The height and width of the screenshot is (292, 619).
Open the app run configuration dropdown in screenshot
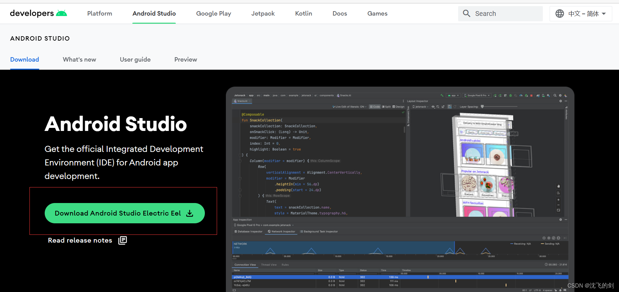453,95
